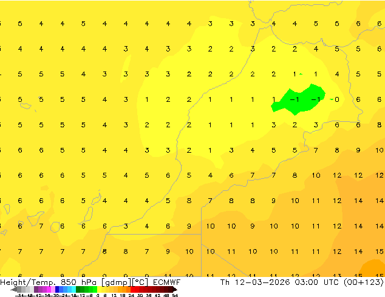Click the Height/Temp. title text

[28, 282]
